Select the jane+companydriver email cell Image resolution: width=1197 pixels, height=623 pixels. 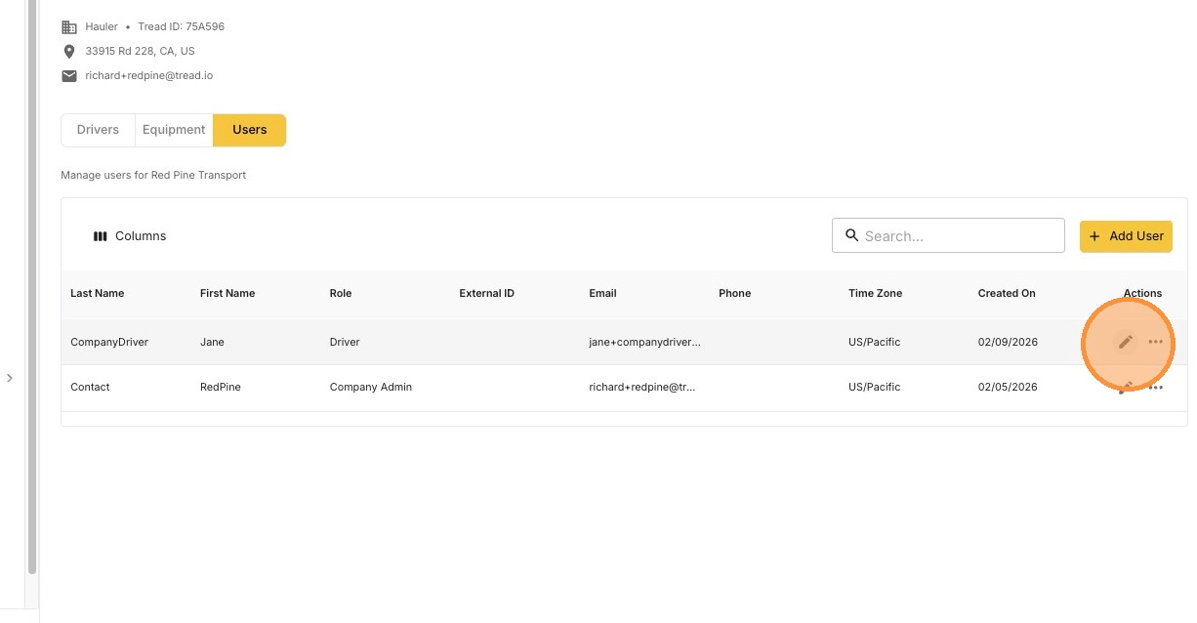click(x=645, y=343)
